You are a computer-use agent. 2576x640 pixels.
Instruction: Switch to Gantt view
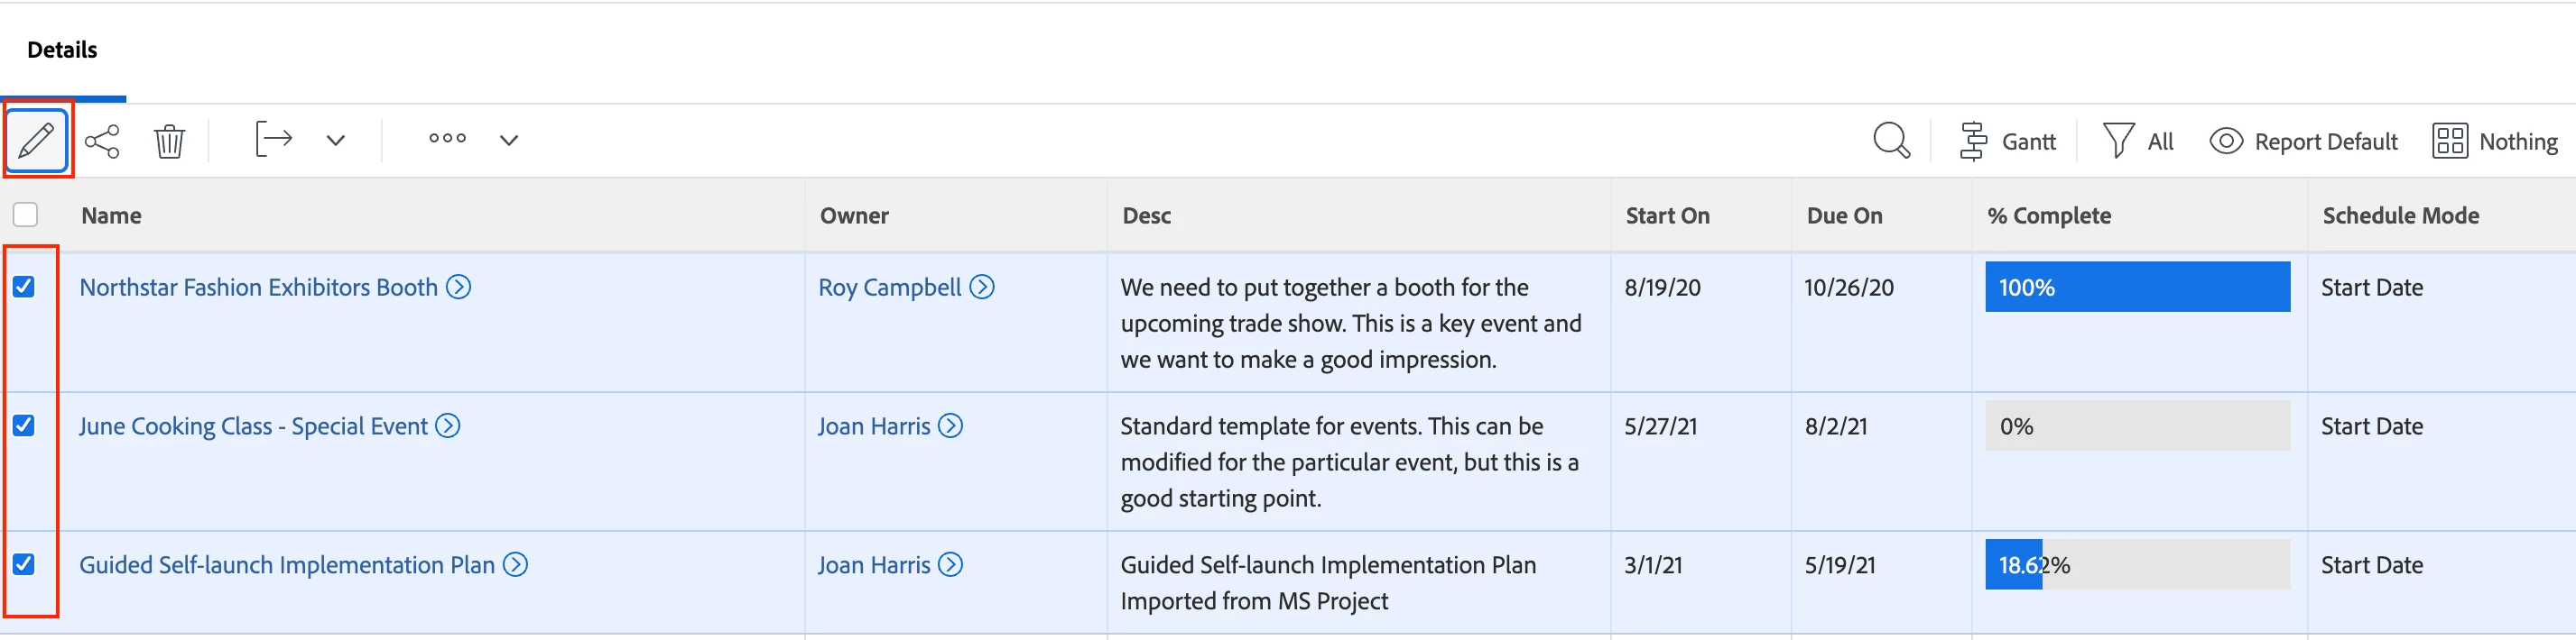coord(2008,142)
